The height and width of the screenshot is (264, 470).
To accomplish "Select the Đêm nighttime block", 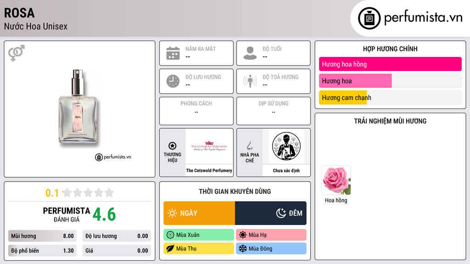I will 271,213.
